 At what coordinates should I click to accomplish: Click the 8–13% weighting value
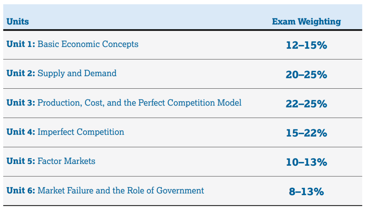pos(306,191)
